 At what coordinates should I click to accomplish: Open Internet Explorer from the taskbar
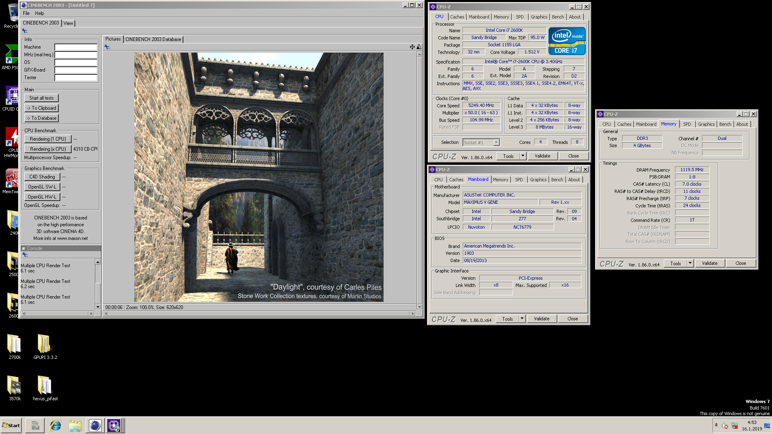pyautogui.click(x=55, y=426)
